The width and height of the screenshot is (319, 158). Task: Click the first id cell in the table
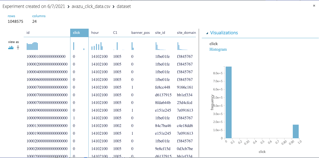[x=47, y=56]
